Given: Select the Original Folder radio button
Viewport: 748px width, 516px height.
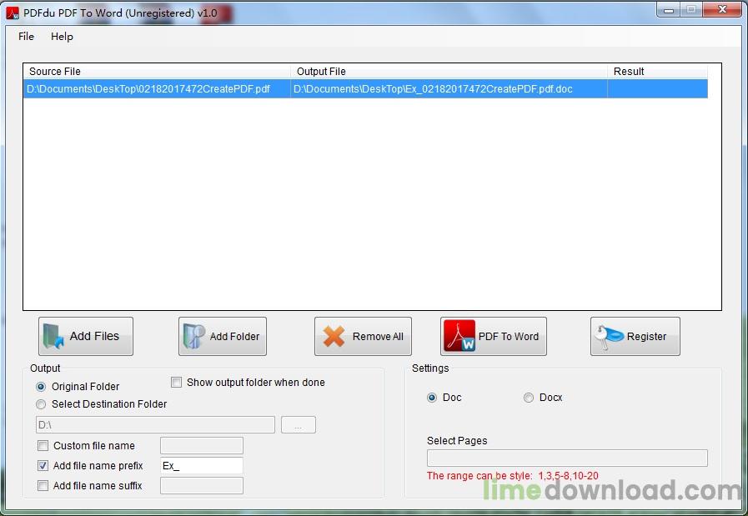Looking at the screenshot, I should [41, 386].
